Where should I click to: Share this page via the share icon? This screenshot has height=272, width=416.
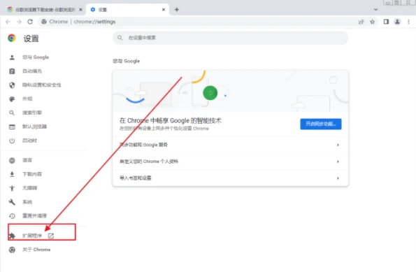click(361, 22)
